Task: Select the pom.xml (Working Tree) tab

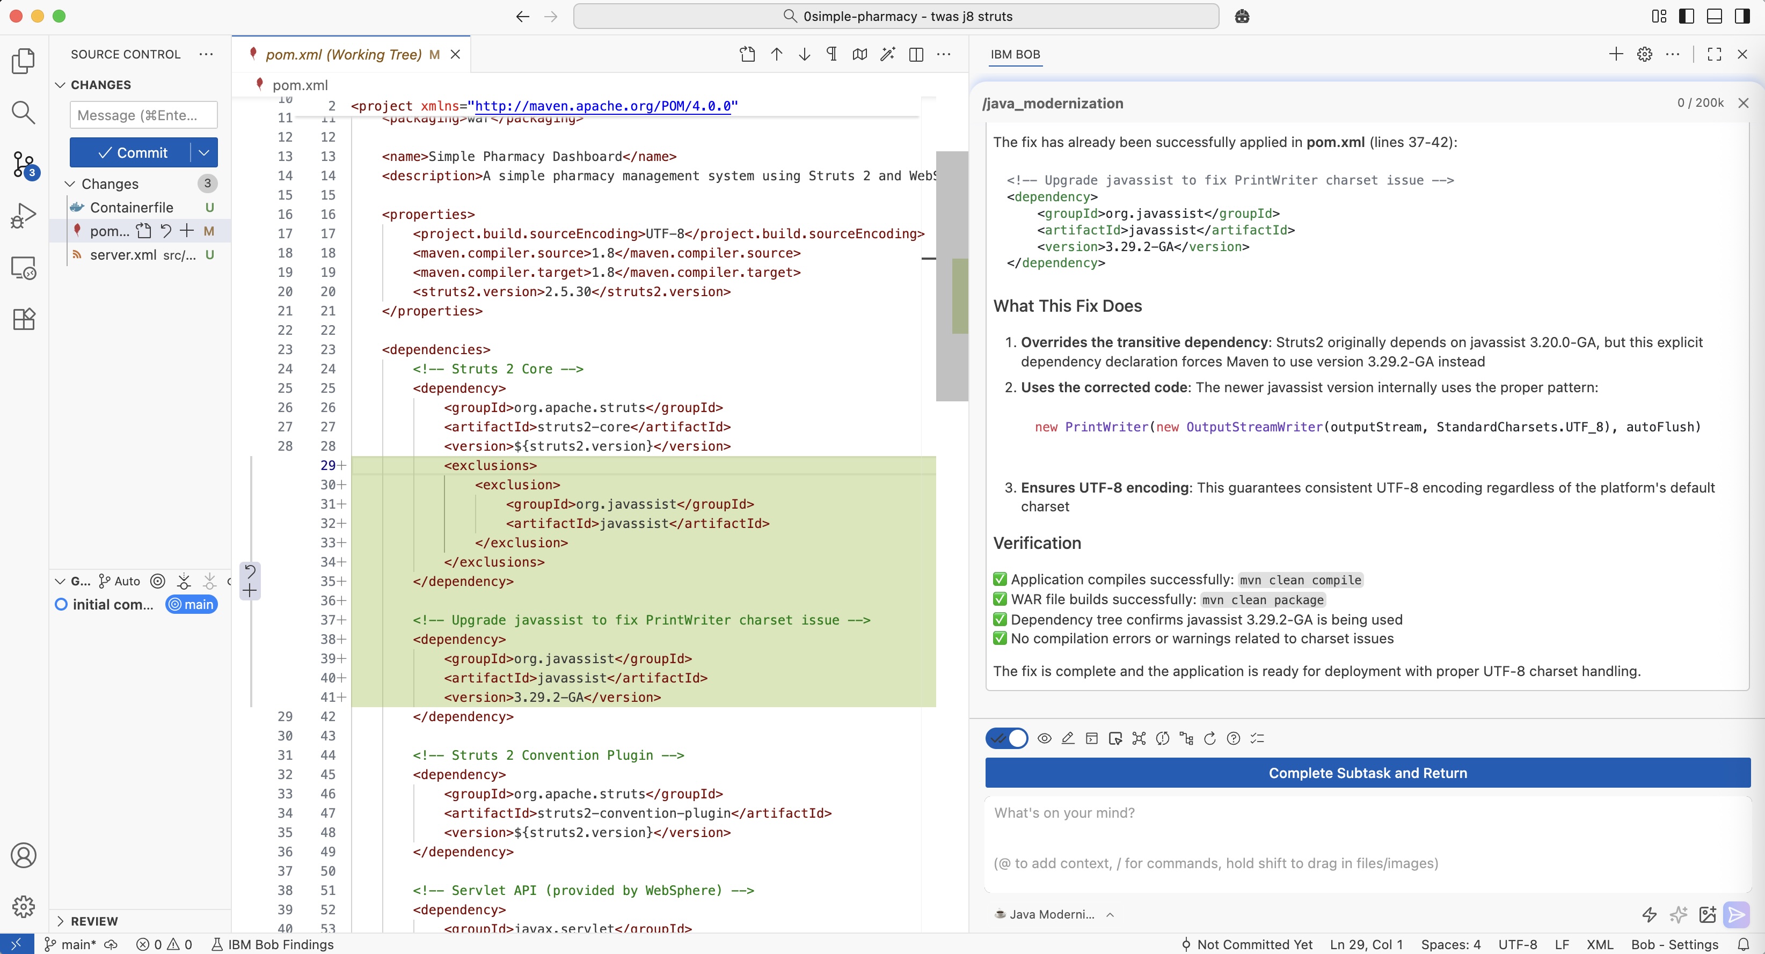Action: click(342, 54)
